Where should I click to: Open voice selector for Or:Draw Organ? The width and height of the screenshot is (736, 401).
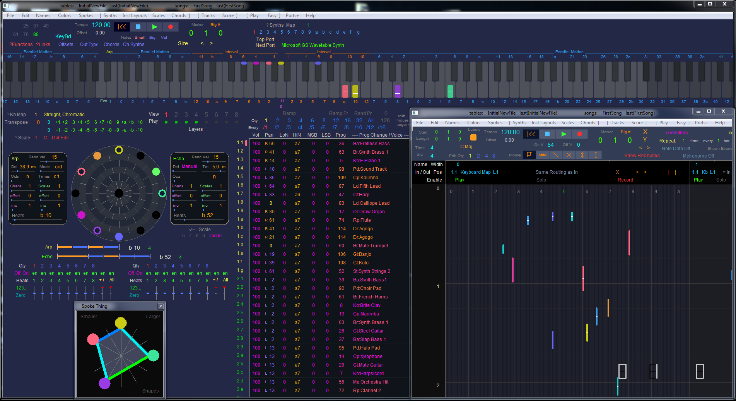point(369,212)
